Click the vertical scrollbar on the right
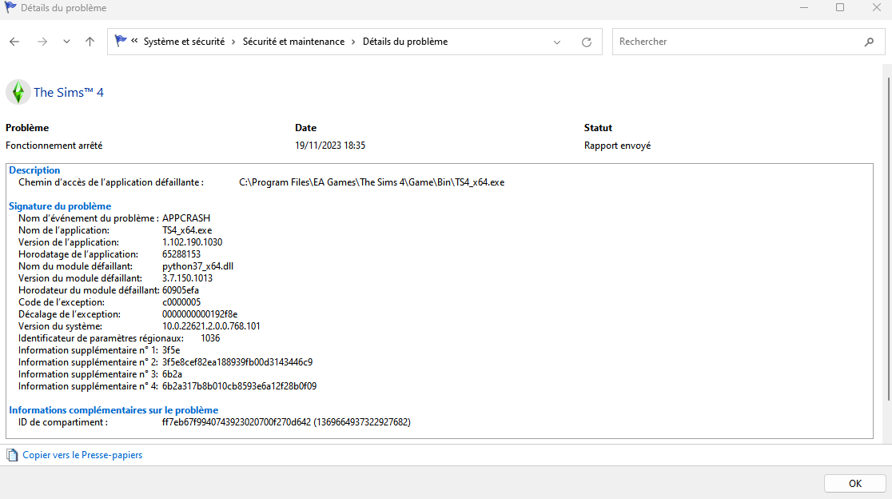892x499 pixels. pyautogui.click(x=889, y=239)
